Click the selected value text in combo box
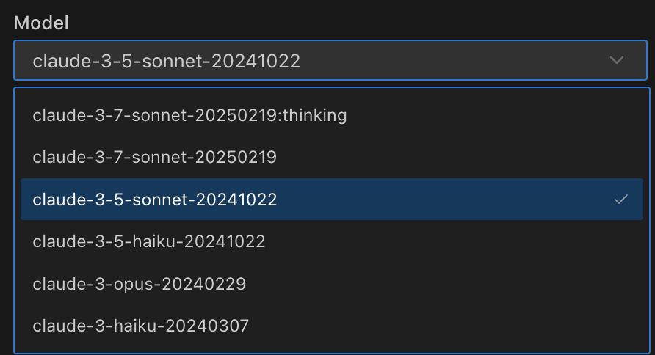 coord(167,60)
